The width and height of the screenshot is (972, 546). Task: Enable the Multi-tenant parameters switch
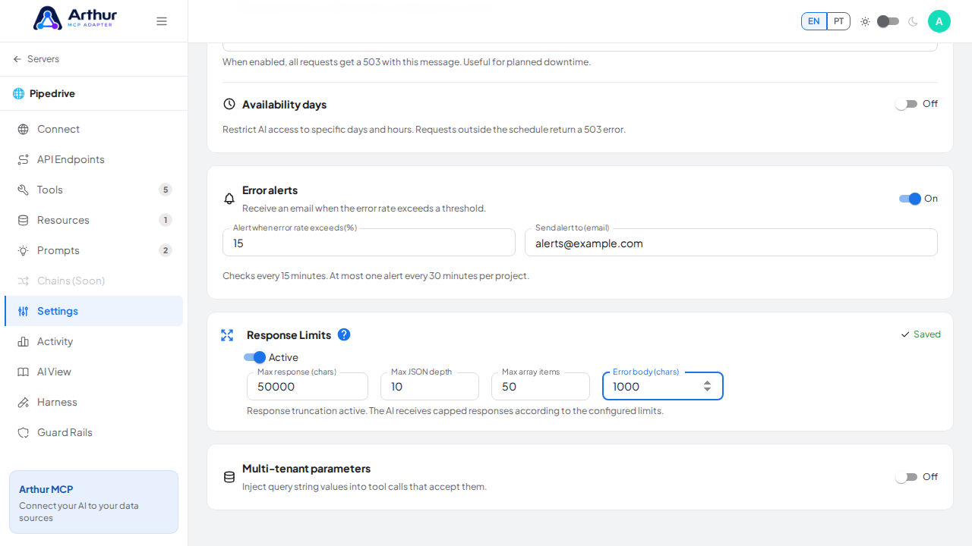(906, 477)
